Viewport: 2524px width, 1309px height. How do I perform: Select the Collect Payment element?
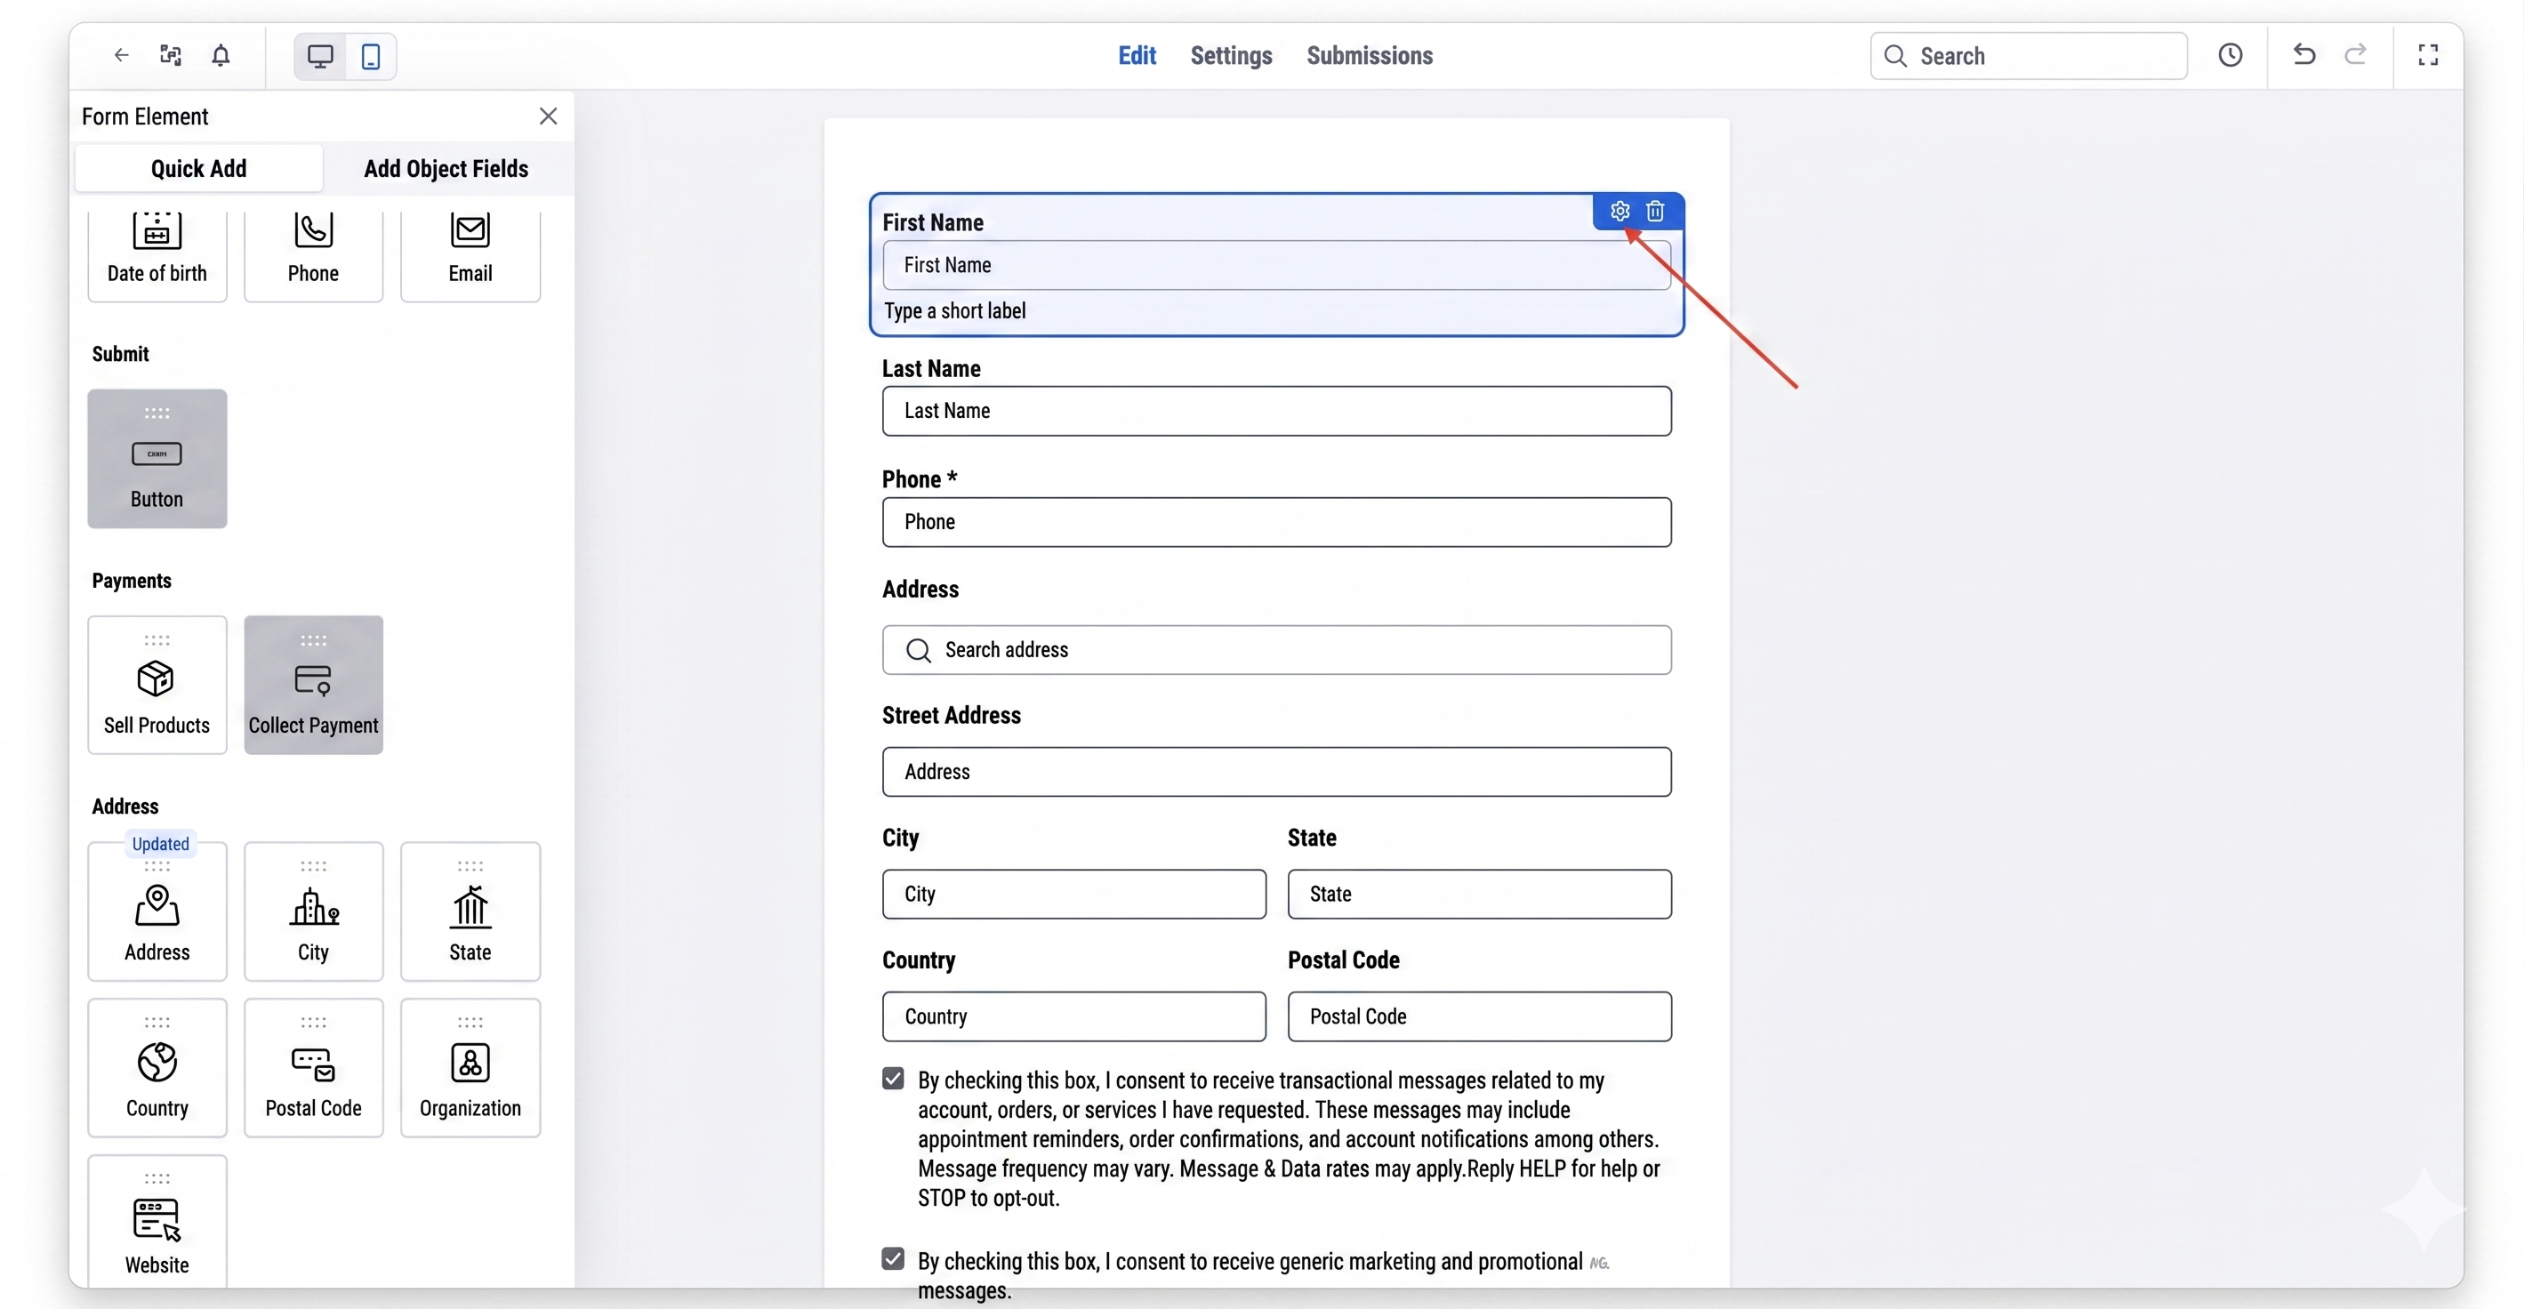tap(312, 685)
